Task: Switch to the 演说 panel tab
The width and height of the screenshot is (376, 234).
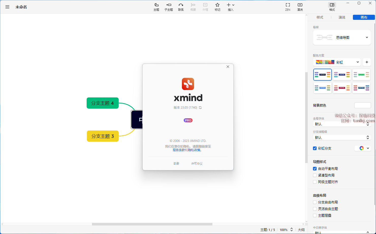Action: coord(342,17)
